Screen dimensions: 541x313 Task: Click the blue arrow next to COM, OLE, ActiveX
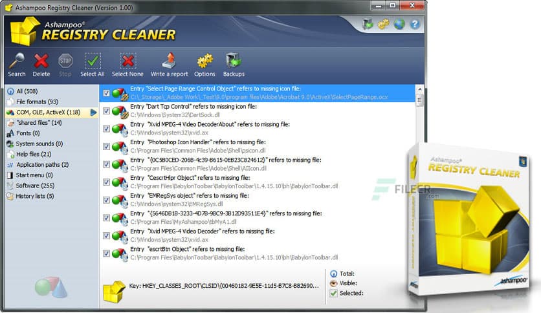coord(93,113)
